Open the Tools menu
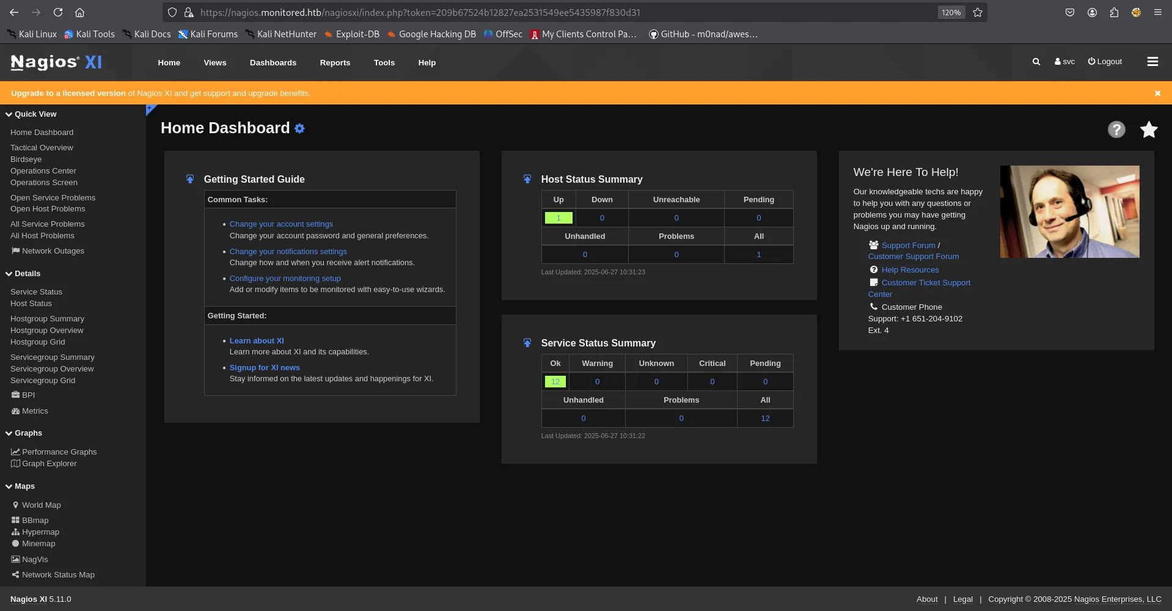The width and height of the screenshot is (1172, 611). tap(384, 62)
